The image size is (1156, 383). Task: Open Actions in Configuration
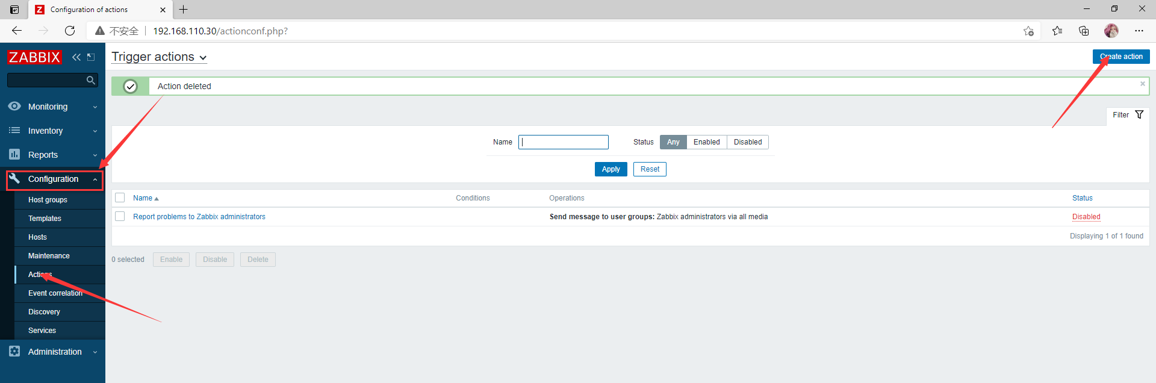tap(40, 275)
